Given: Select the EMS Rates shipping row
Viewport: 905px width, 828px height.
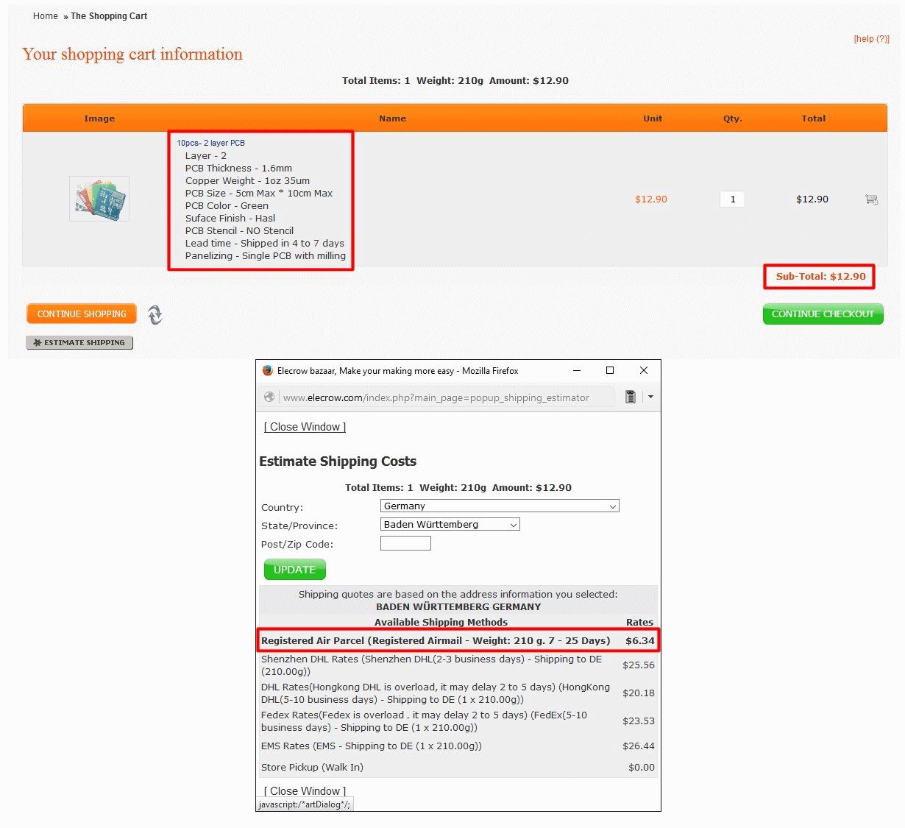Looking at the screenshot, I should (458, 746).
